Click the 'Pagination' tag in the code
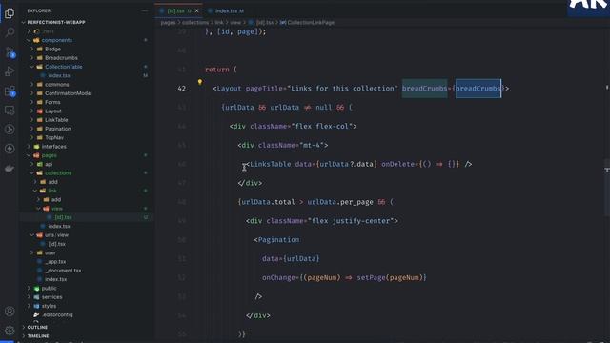The height and width of the screenshot is (343, 610). coord(278,240)
